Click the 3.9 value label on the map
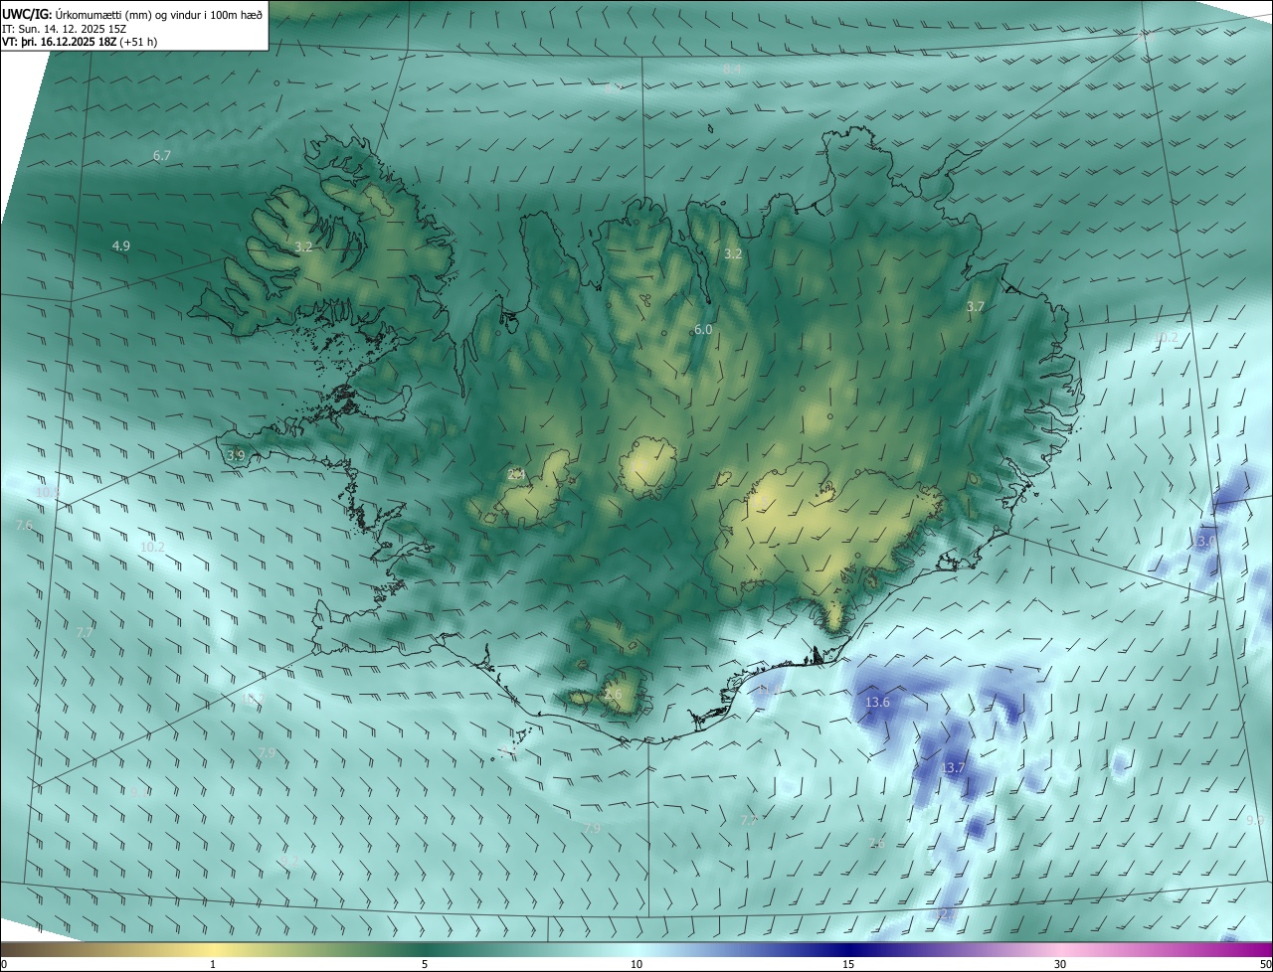The height and width of the screenshot is (972, 1273). (236, 455)
